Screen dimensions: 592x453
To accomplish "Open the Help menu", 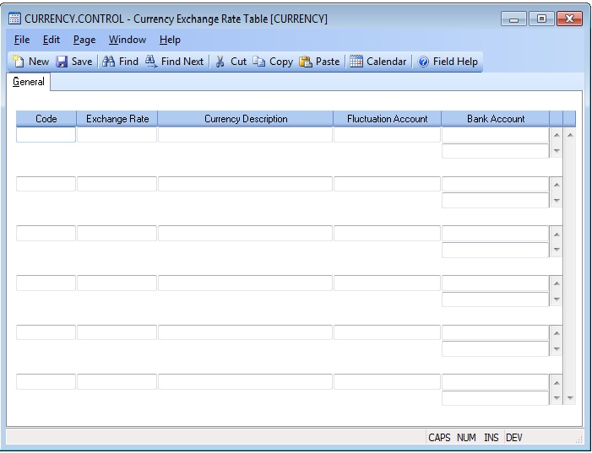I will [x=170, y=40].
